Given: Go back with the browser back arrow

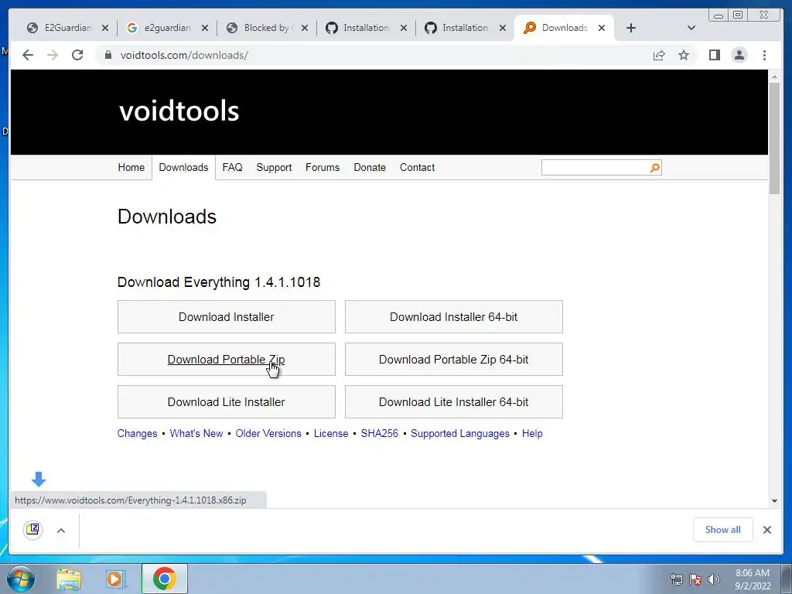Looking at the screenshot, I should [x=28, y=55].
